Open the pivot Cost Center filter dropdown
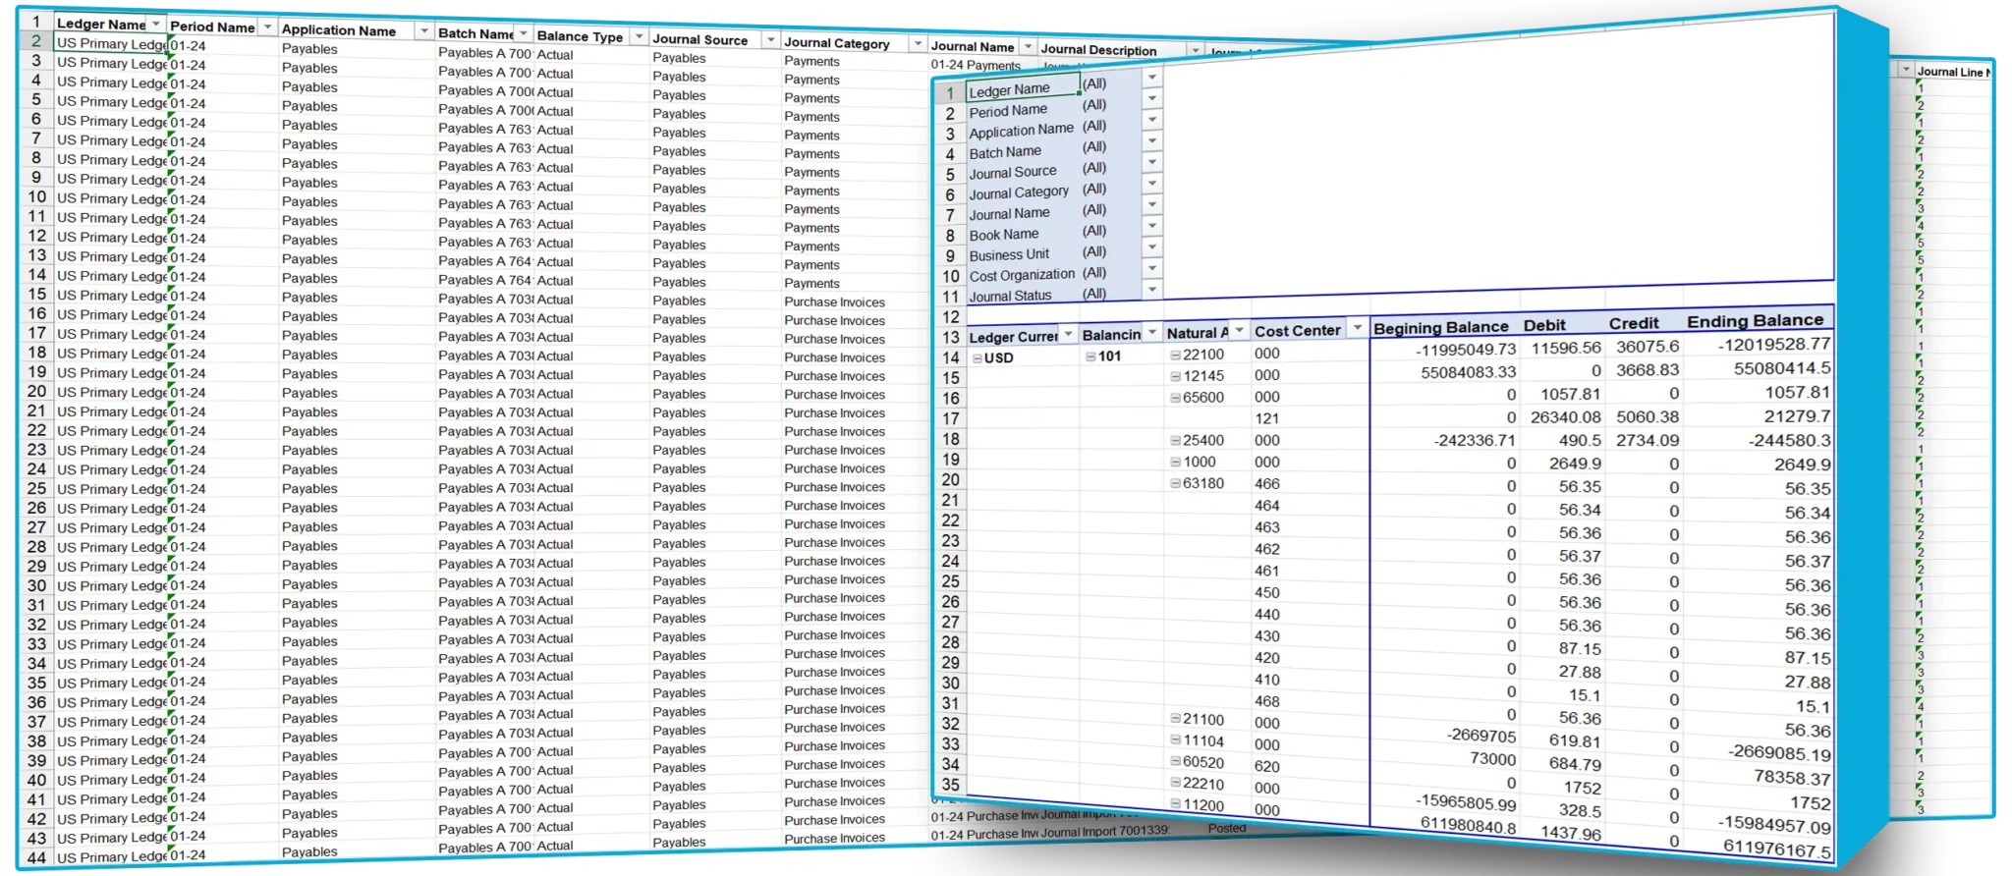The height and width of the screenshot is (876, 2012). pos(1357,329)
